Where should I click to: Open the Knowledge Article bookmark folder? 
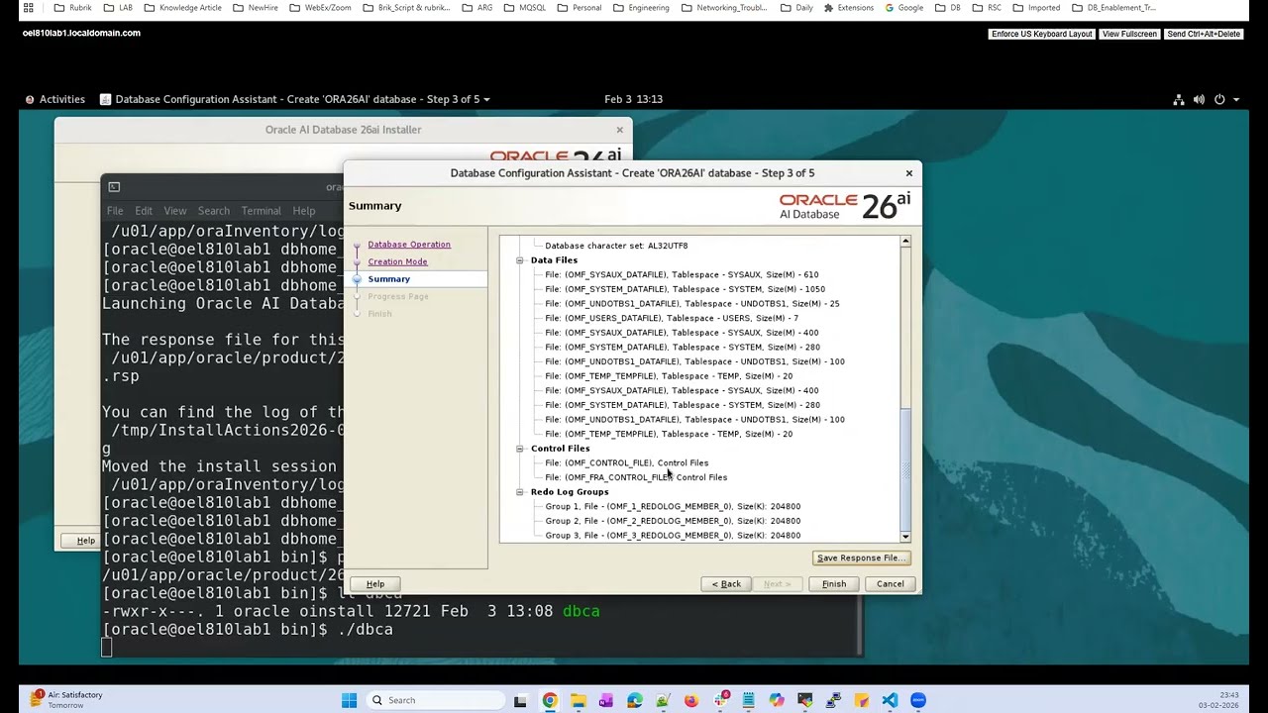click(x=183, y=8)
